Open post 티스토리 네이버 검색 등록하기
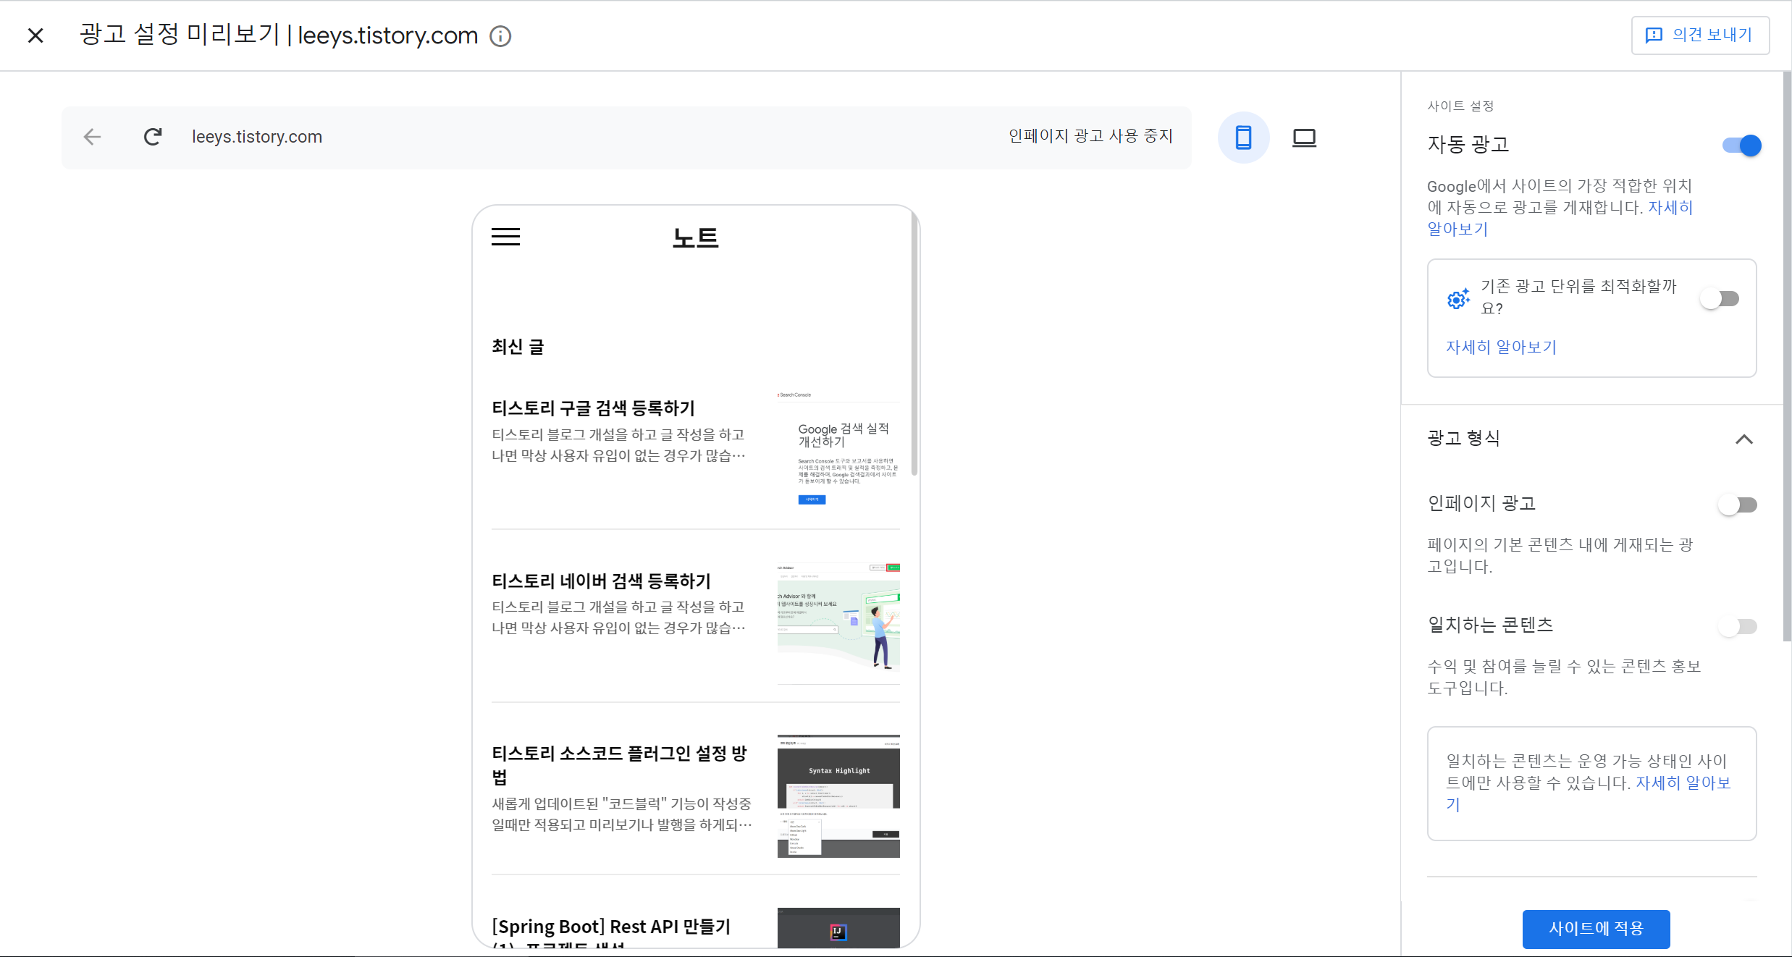The image size is (1792, 957). tap(601, 581)
